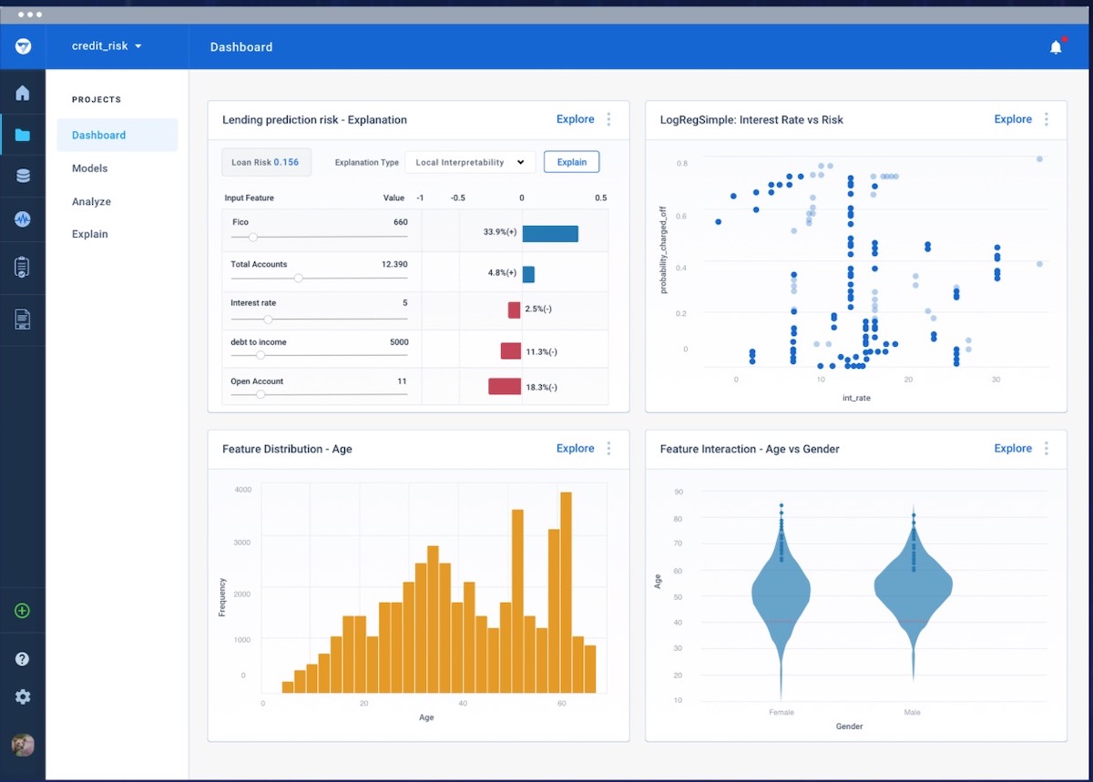Switch to the Models section
This screenshot has width=1093, height=782.
tap(89, 168)
